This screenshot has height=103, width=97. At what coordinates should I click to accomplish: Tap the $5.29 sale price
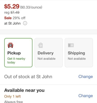coord(12,6)
